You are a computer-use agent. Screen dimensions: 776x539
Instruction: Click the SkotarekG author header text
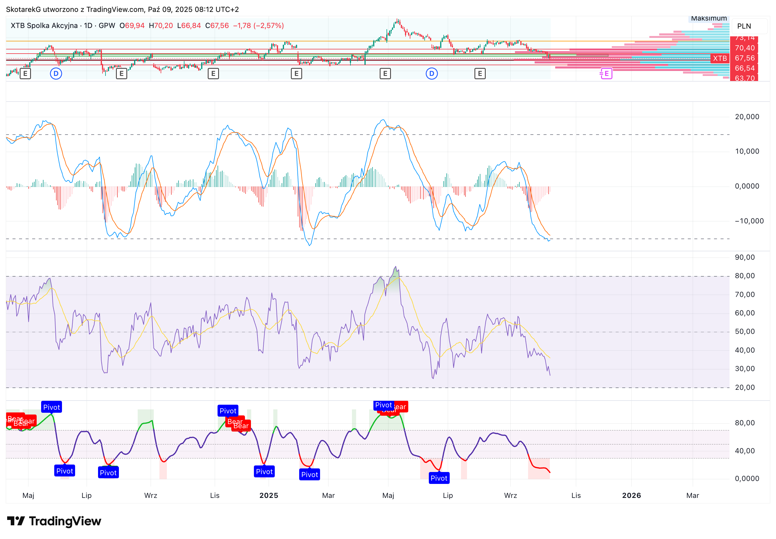[x=122, y=10]
